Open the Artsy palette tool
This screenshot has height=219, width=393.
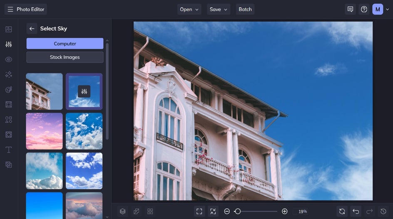coord(8,90)
